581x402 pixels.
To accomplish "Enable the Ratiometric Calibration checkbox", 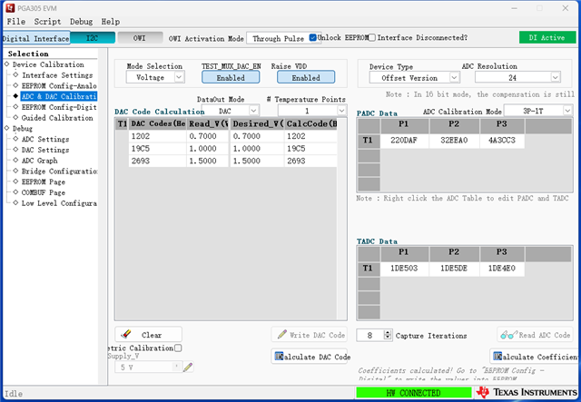I will click(178, 348).
